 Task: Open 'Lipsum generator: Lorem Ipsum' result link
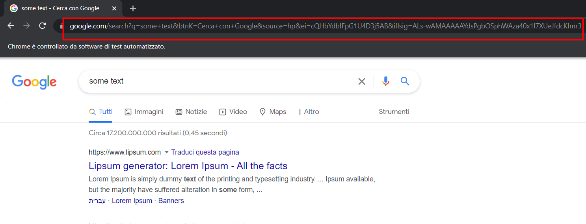(x=188, y=166)
